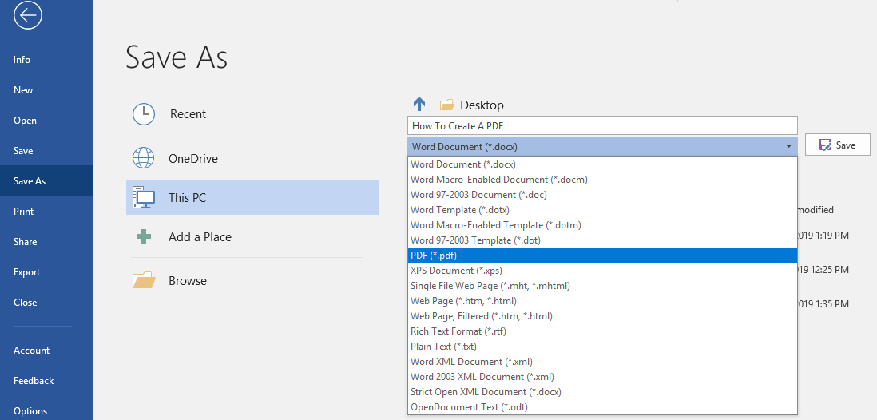Click the Save button
Viewport: 877px width, 420px height.
click(x=837, y=145)
